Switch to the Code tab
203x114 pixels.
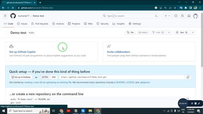[x=9, y=24]
